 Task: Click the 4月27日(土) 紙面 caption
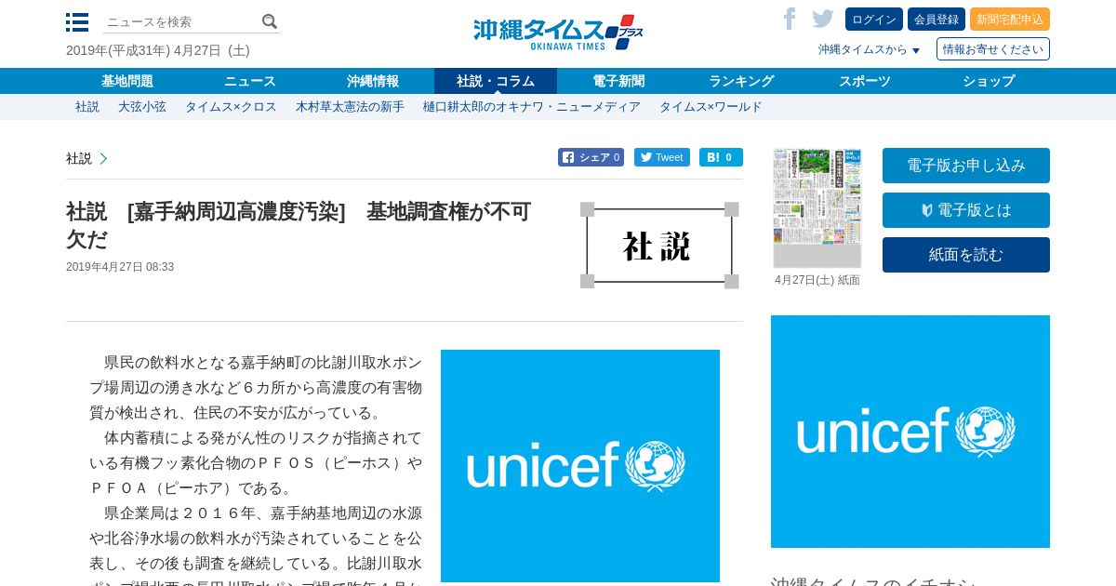817,280
